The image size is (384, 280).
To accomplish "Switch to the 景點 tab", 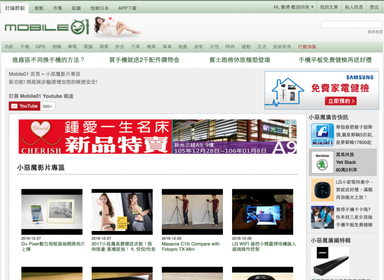I will pos(39,9).
